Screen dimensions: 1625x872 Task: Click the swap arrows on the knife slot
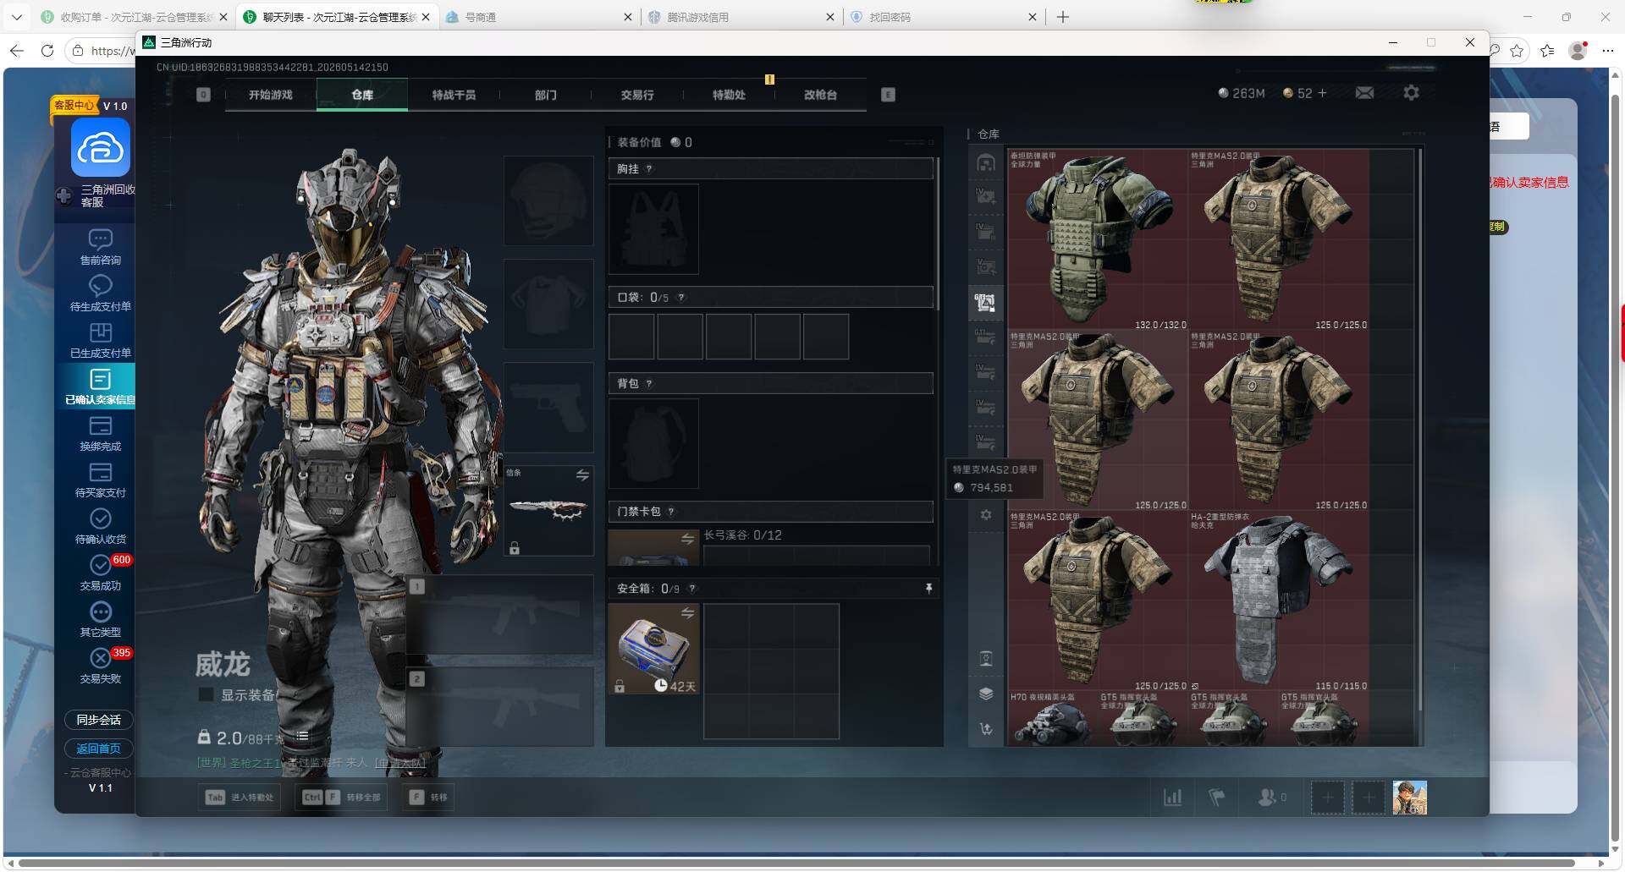click(582, 475)
